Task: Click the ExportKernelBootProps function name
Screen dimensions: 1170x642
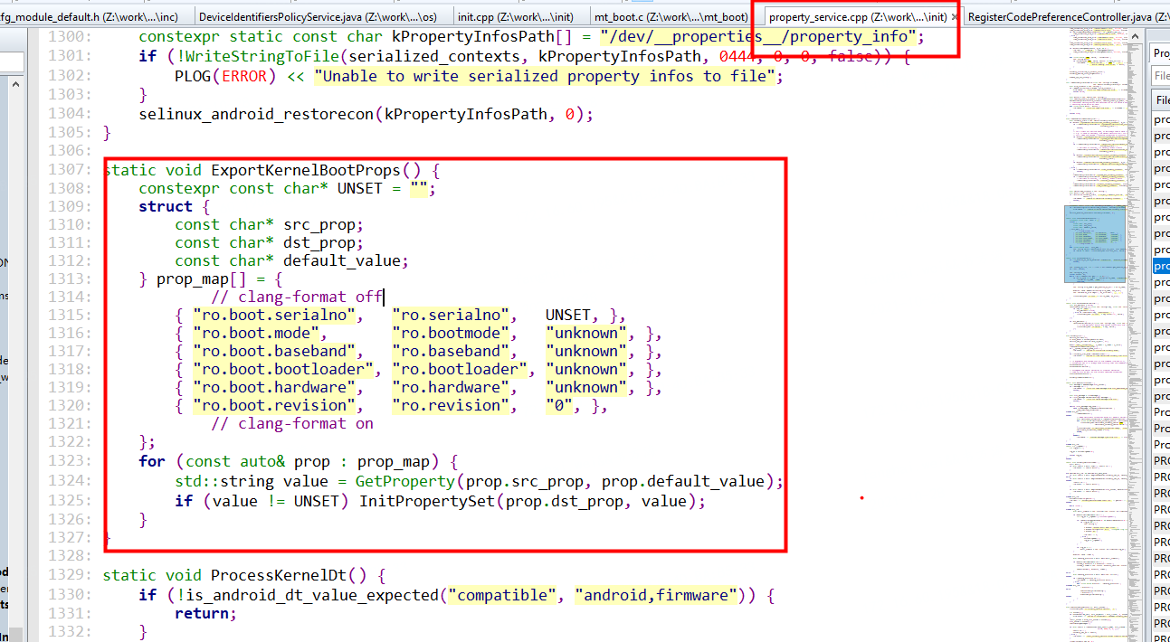Action: [307, 170]
